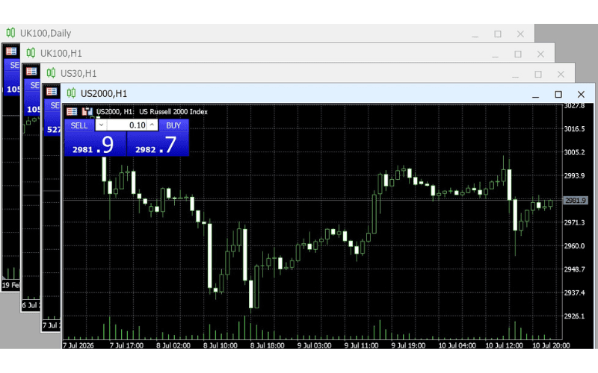
Task: Maximize the UK100,H1 window
Action: click(518, 54)
